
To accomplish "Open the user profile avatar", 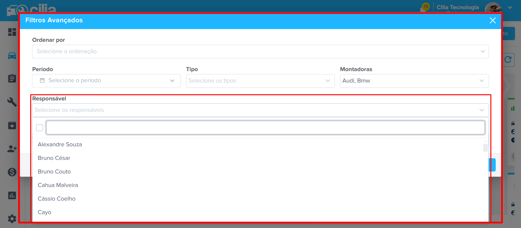I will 493,7.
